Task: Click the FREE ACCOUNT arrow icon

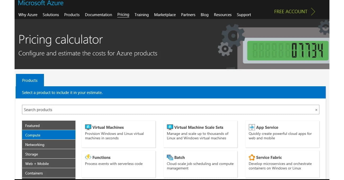Action: 312,12
